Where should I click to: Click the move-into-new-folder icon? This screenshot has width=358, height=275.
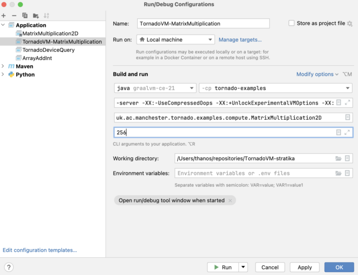click(x=36, y=16)
